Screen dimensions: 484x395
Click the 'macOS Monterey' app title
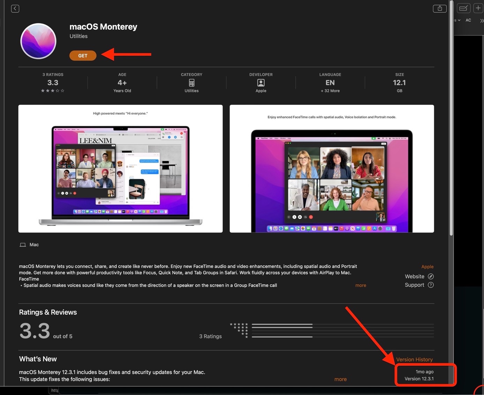point(103,27)
